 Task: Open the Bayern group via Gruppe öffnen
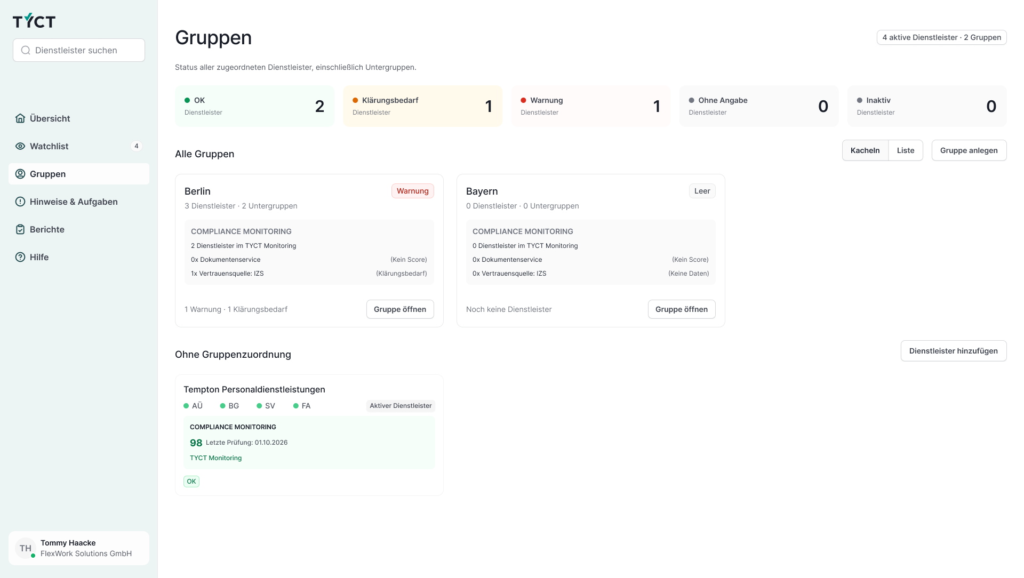[682, 309]
